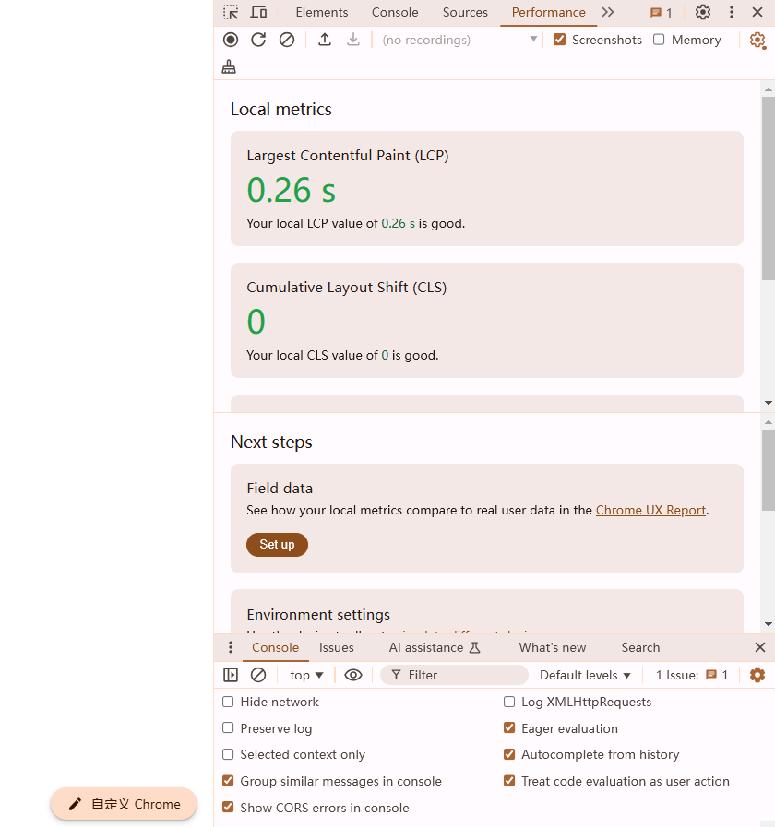Open the three-dot customize DevTools menu
This screenshot has height=827, width=775.
click(732, 12)
